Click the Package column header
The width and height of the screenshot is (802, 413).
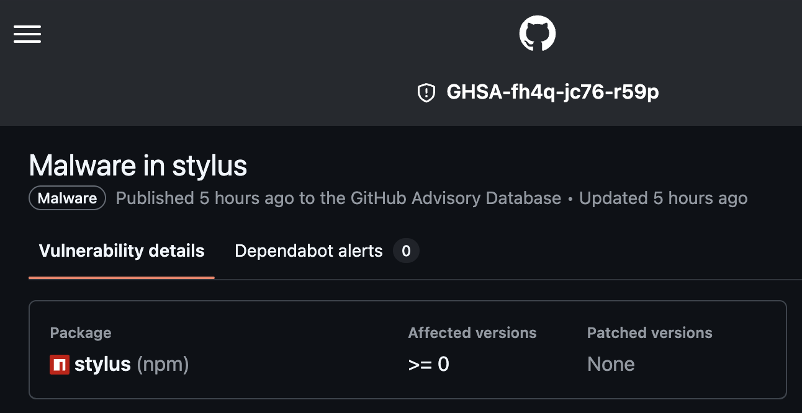click(80, 333)
